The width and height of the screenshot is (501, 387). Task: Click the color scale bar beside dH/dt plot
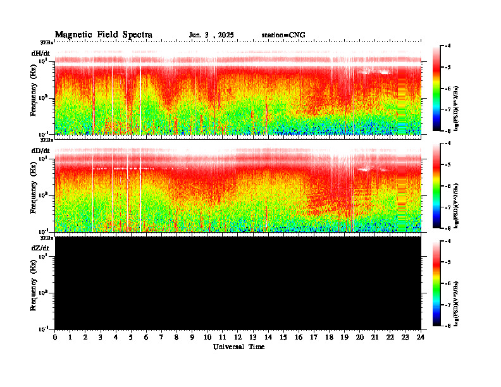436,88
